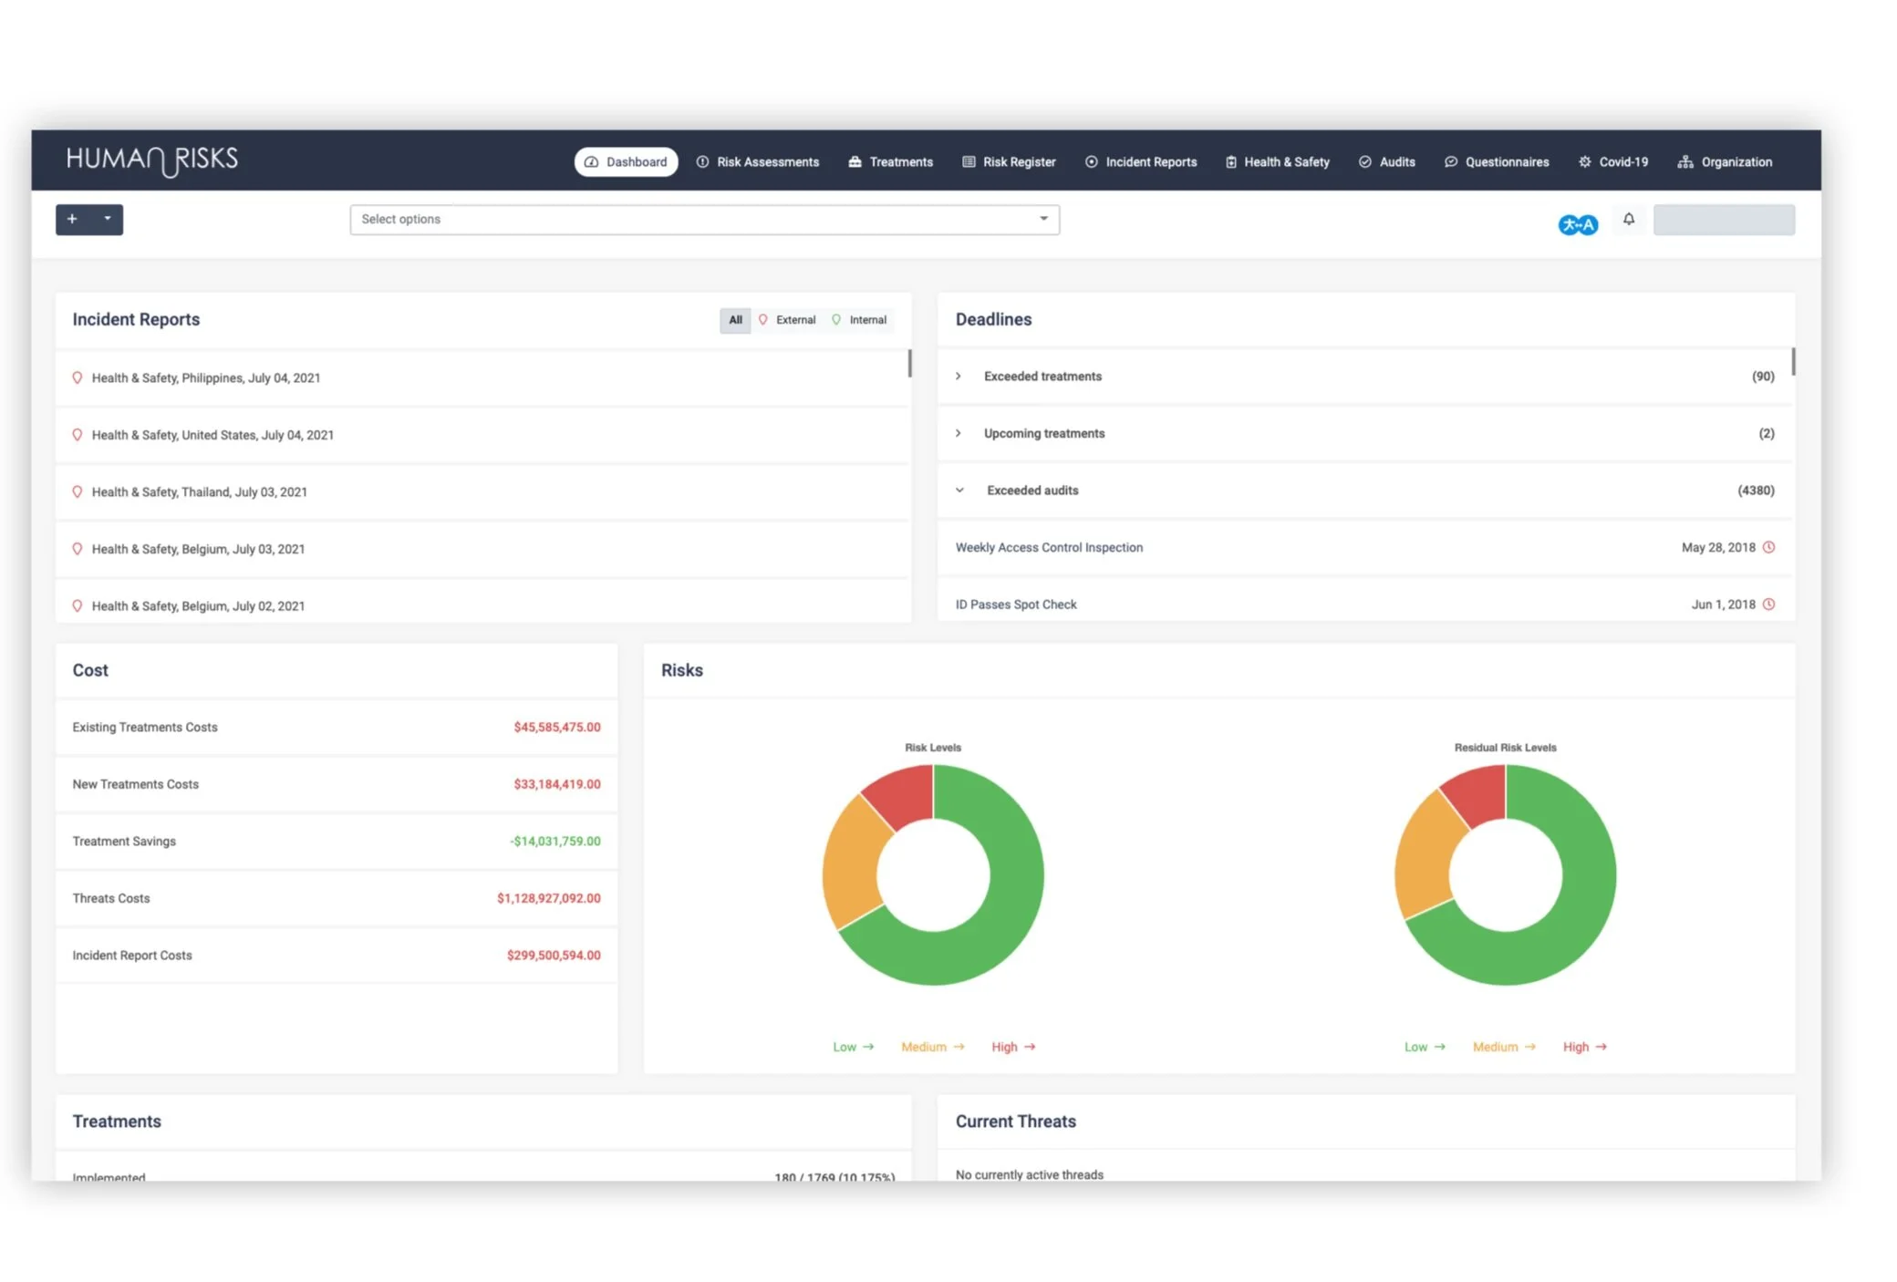Click pin icon of Thailand incident report
The width and height of the screenshot is (1897, 1282).
(78, 491)
